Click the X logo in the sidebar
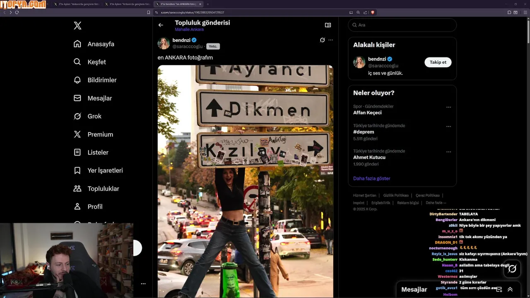 (x=77, y=26)
